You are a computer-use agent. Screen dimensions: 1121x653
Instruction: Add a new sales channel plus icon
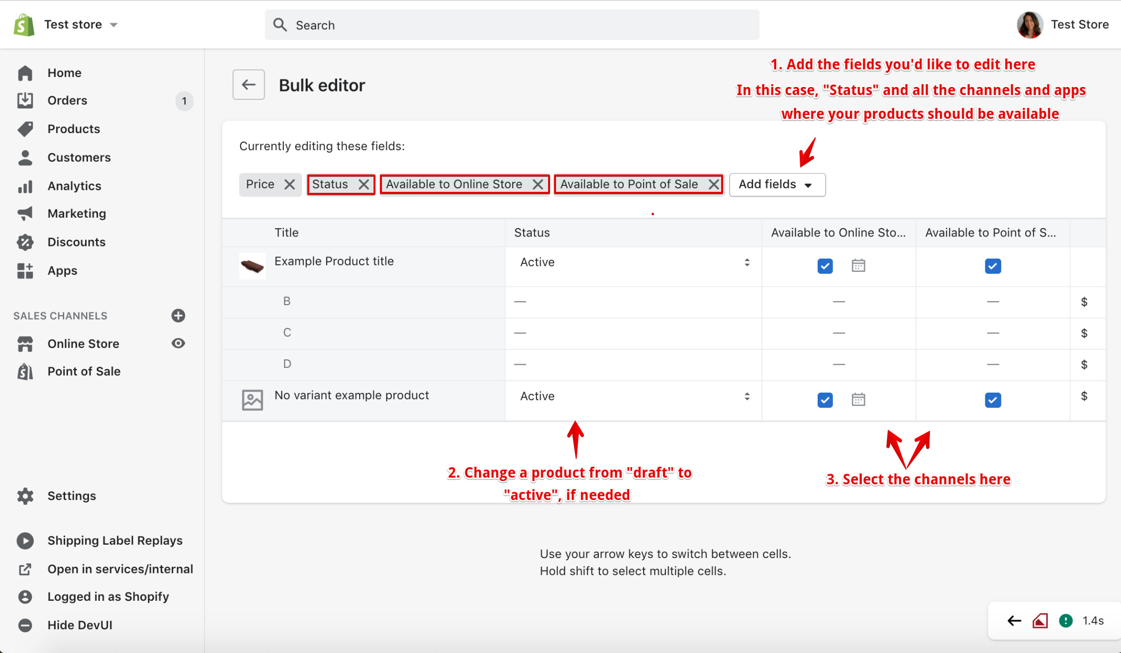pos(178,316)
